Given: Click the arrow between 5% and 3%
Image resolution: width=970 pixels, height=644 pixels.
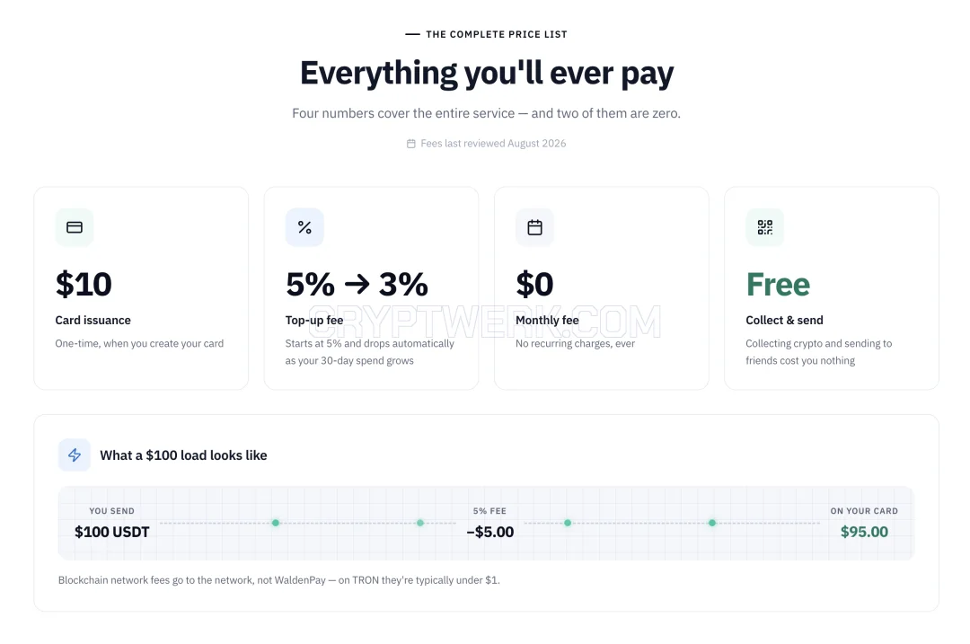Looking at the screenshot, I should point(357,285).
